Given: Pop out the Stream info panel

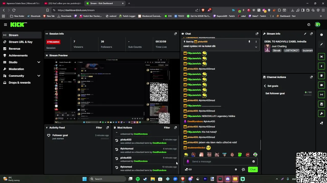Looking at the screenshot, I should (x=311, y=34).
